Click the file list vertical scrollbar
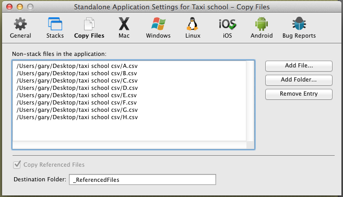The width and height of the screenshot is (343, 197). click(x=250, y=101)
